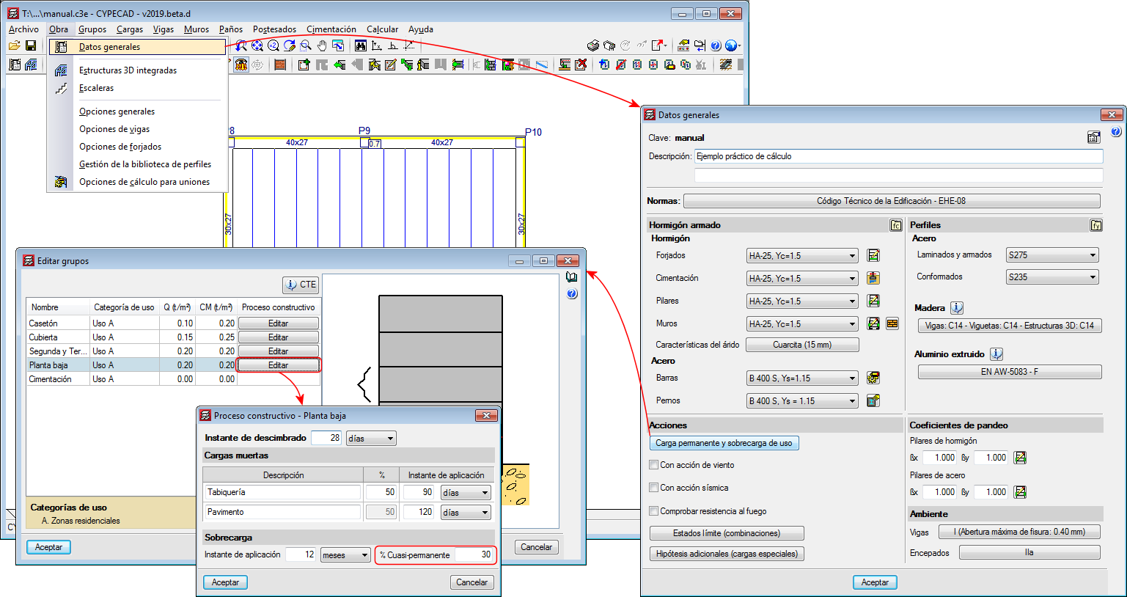Image resolution: width=1127 pixels, height=597 pixels.
Task: Click the globe icon in main toolbar
Action: click(731, 45)
